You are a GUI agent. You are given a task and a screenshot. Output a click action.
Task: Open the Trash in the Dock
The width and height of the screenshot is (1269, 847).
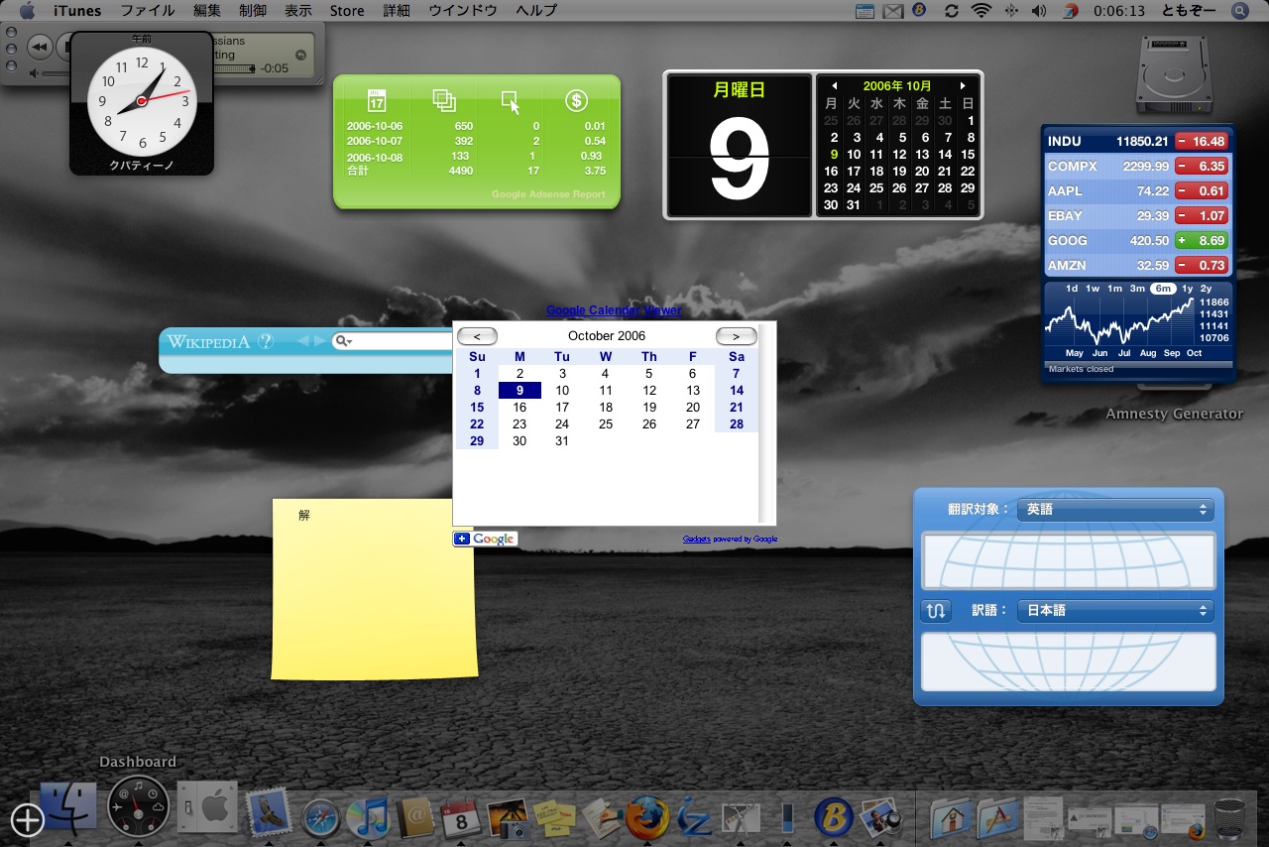tap(1230, 818)
